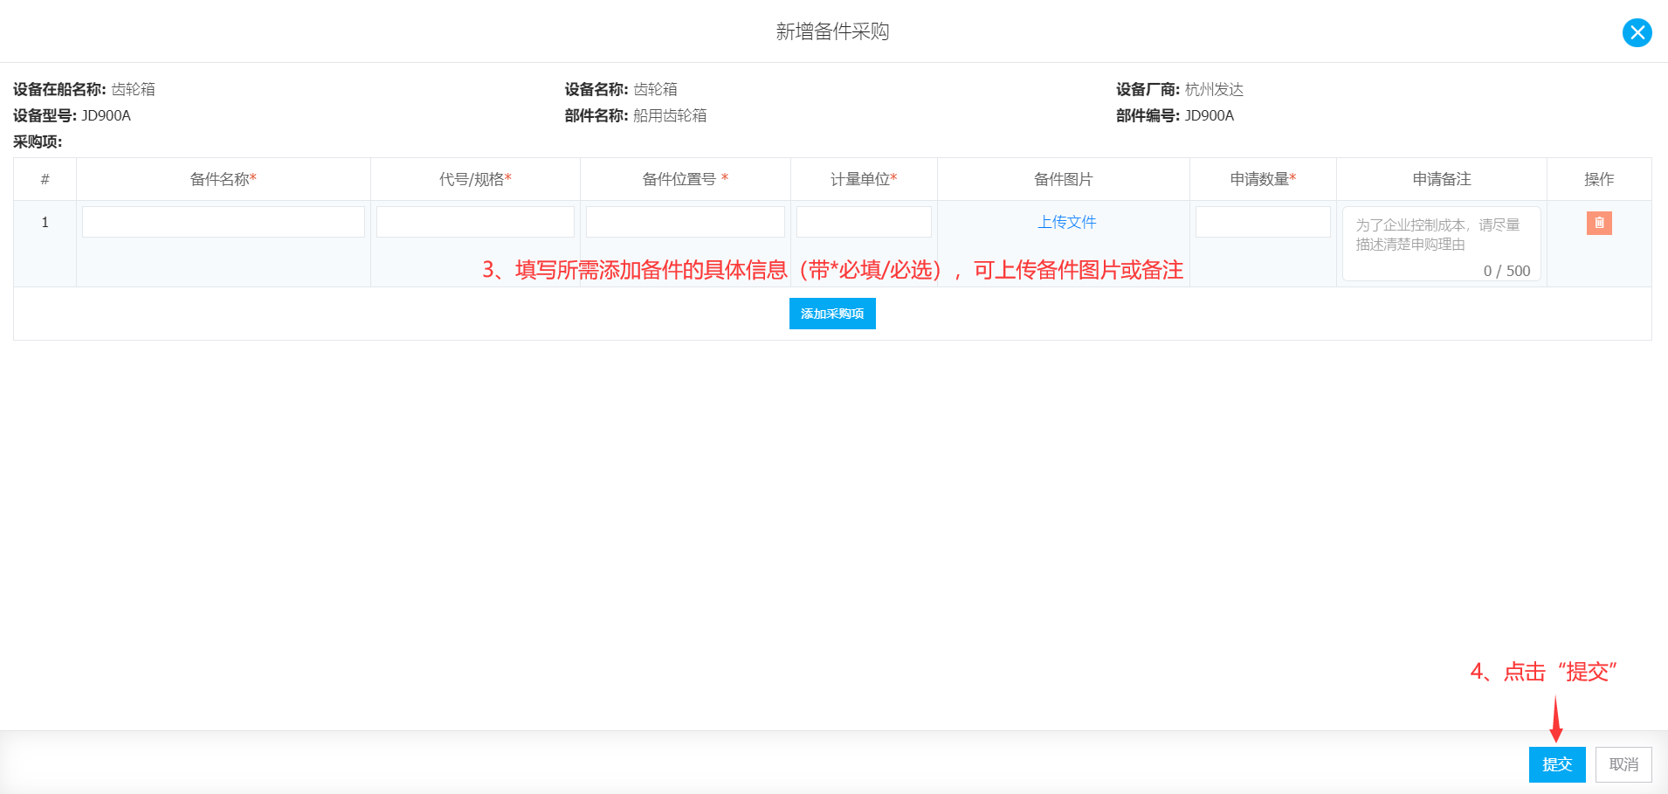Delete purchase row 1 with trash icon
1668x794 pixels.
click(x=1599, y=223)
